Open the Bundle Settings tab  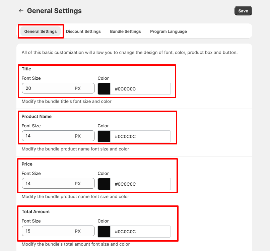[x=125, y=31]
